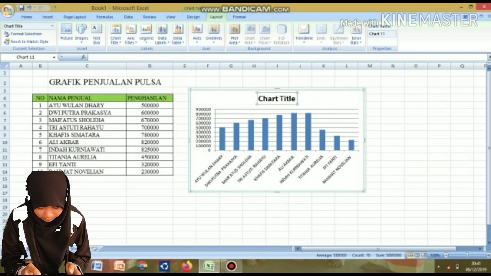Adjust the zoom slider in status bar
The width and height of the screenshot is (491, 276).
[466, 255]
